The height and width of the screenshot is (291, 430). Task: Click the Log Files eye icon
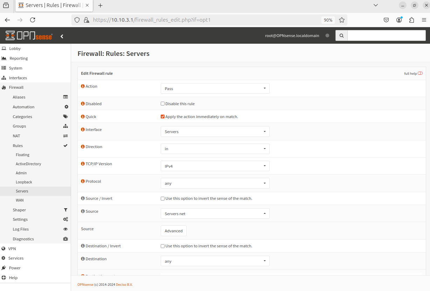coord(65,229)
